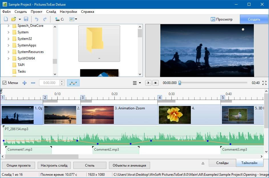Screen dimensions: 269x178
Task: Select the Comment2.mp3 audio clip
Action: point(116,150)
